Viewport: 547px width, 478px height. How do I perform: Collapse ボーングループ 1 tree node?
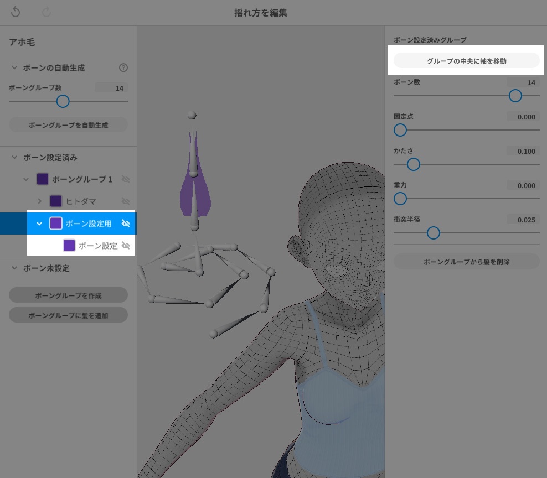click(26, 179)
